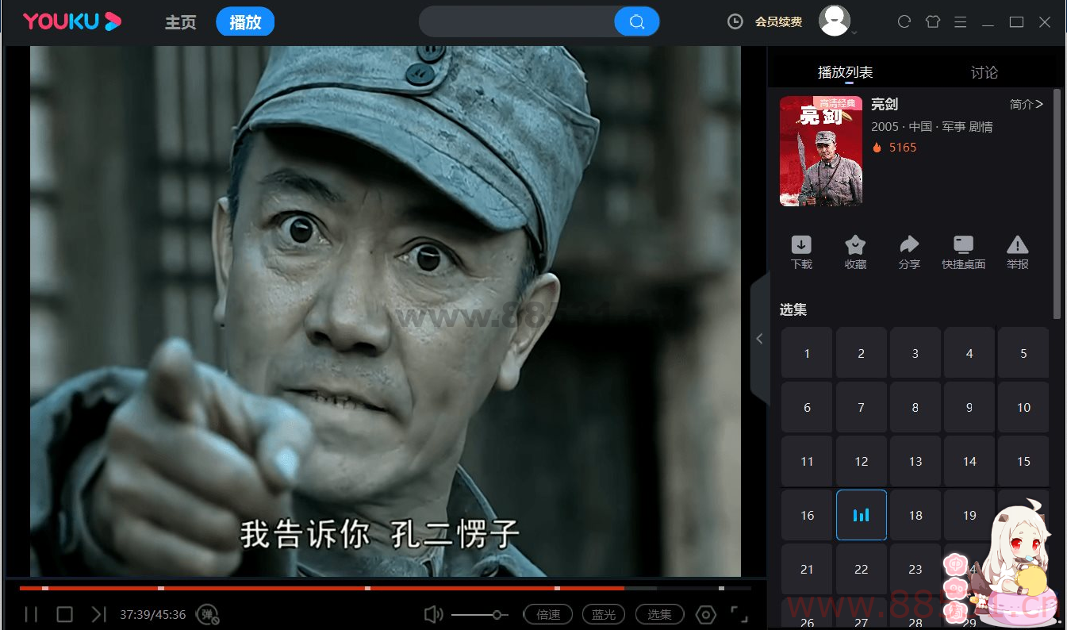Skip to the next episode
This screenshot has height=630, width=1067.
point(98,614)
